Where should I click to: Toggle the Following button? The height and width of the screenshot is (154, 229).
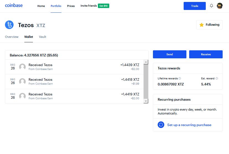[209, 25]
